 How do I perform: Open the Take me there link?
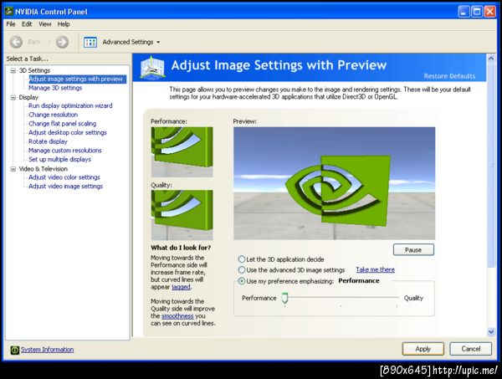(x=375, y=269)
